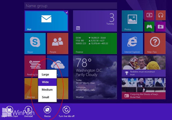
Task: Open the People tile
Action: point(58,43)
